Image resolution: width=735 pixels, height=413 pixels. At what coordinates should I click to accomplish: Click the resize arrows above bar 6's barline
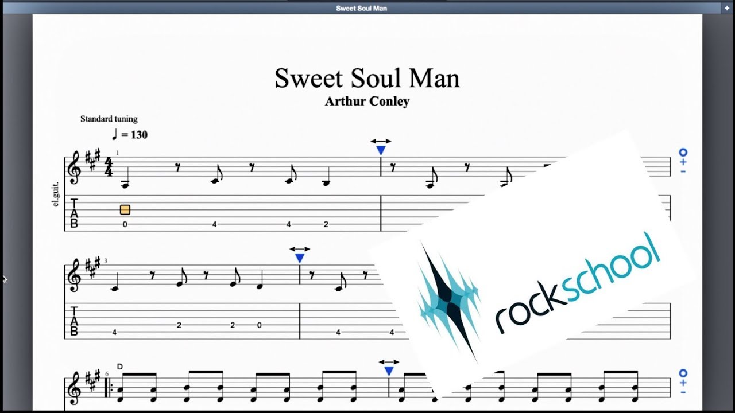click(389, 362)
